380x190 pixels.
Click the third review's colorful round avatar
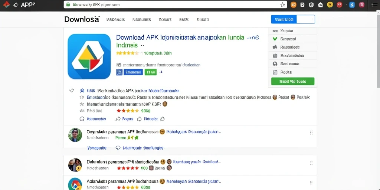click(75, 184)
